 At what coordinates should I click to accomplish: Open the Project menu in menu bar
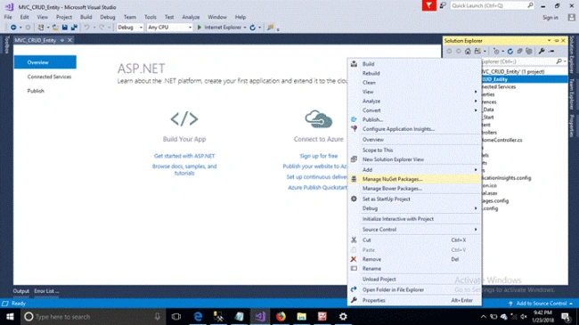pos(64,17)
